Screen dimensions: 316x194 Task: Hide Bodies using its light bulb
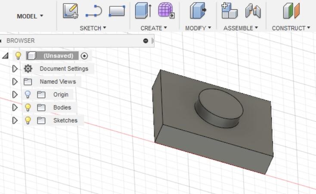[x=28, y=107]
